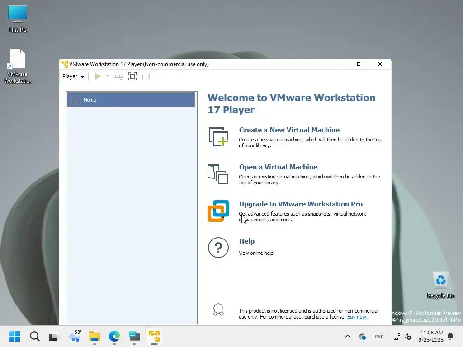Open the Windows Start menu
463x347 pixels.
14,336
